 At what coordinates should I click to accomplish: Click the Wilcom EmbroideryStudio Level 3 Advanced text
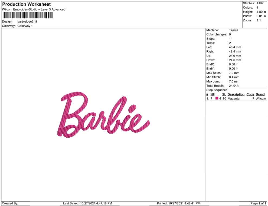pyautogui.click(x=34, y=9)
